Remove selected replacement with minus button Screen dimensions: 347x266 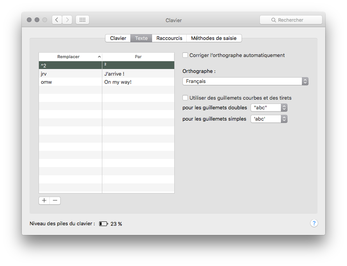tap(55, 200)
